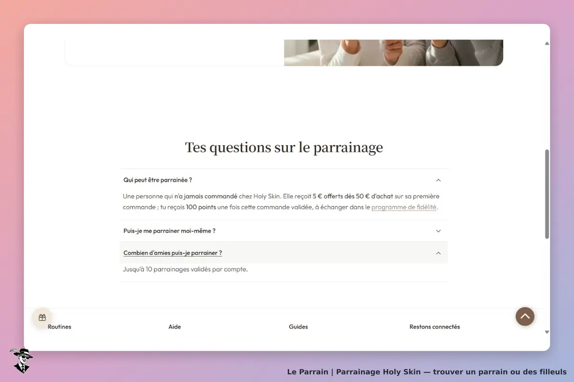Click the 'n'a jamais commandé' bold text

[206, 196]
